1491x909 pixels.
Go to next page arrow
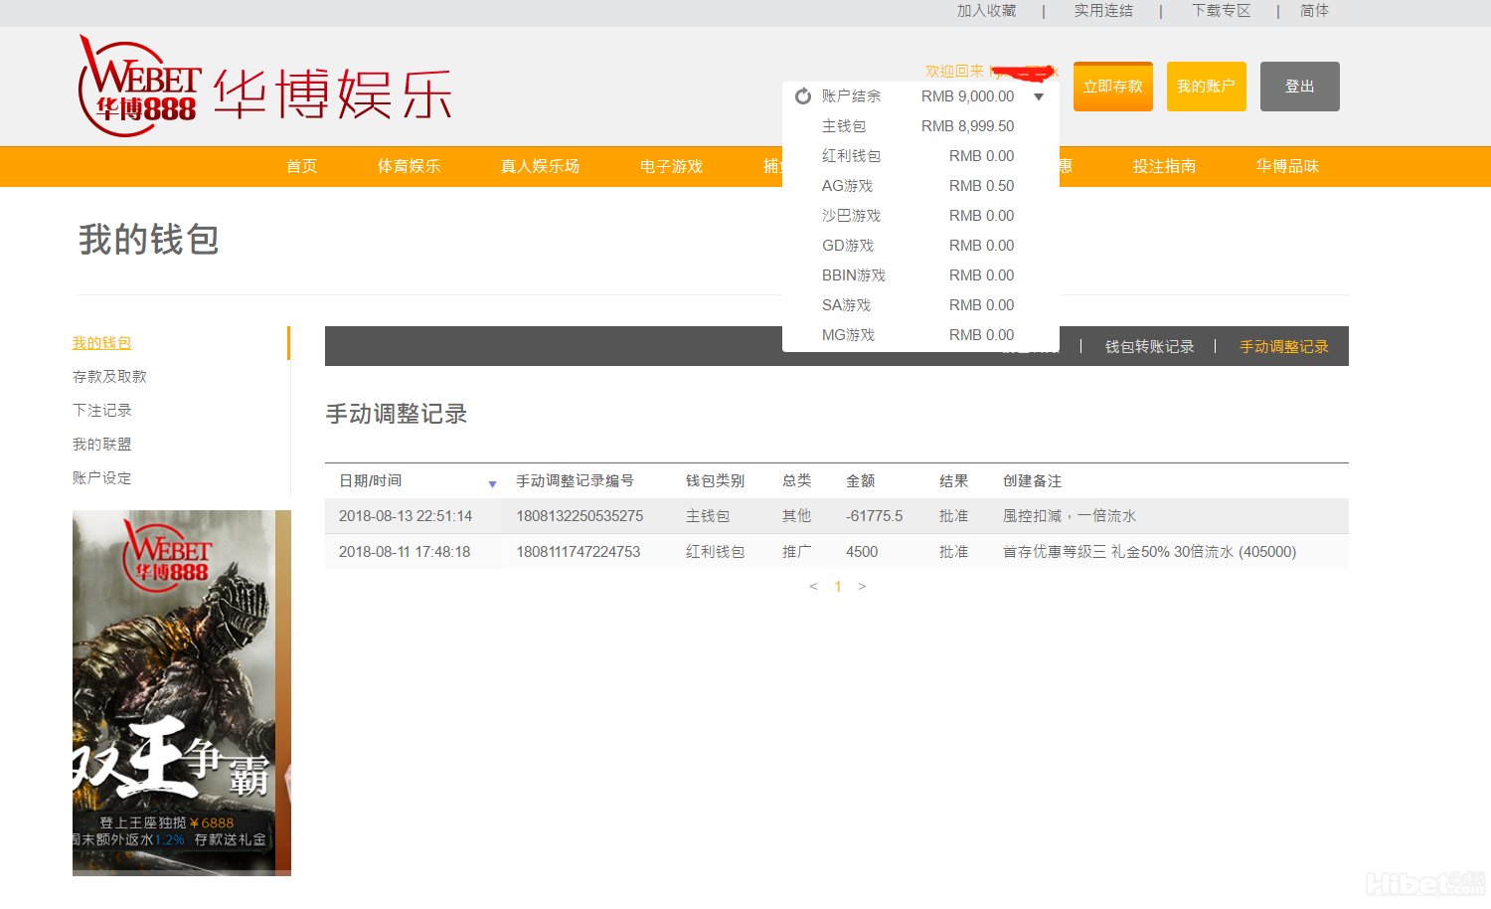(x=862, y=587)
